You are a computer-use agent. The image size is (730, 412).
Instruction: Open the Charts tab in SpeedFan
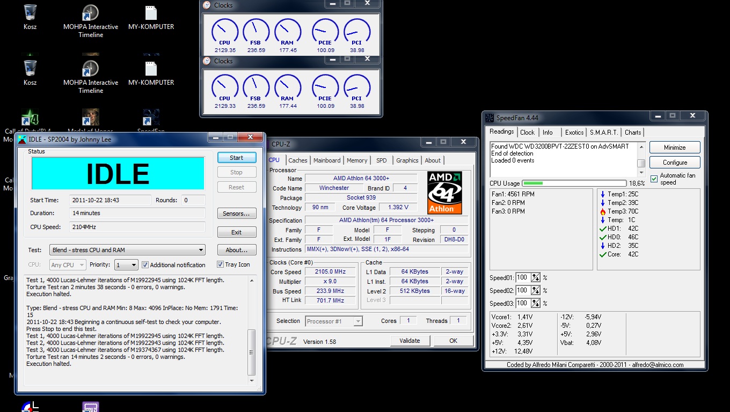click(x=633, y=133)
